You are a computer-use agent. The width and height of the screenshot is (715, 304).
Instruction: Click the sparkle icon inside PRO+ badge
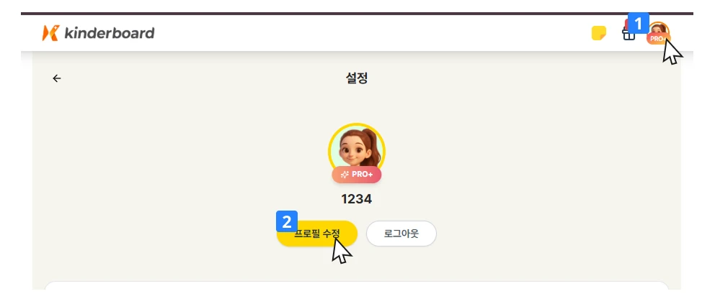coord(345,175)
